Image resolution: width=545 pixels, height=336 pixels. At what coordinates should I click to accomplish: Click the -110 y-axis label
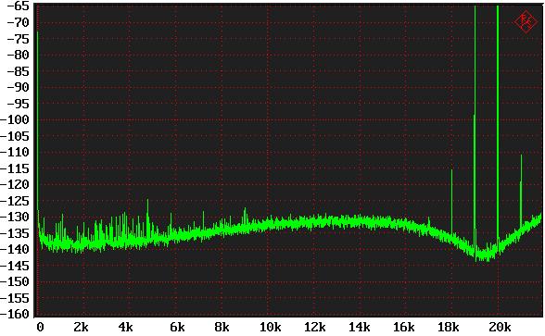[x=15, y=152]
